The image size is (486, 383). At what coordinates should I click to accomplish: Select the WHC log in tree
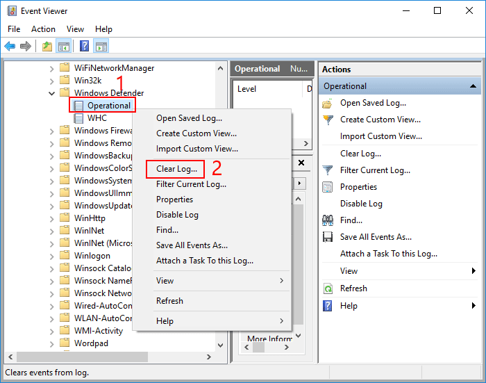97,118
